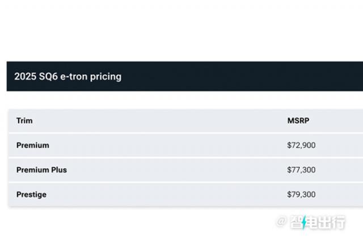Click the lightning bolt logo in the watermark
The image size is (363, 242).
pos(305,223)
